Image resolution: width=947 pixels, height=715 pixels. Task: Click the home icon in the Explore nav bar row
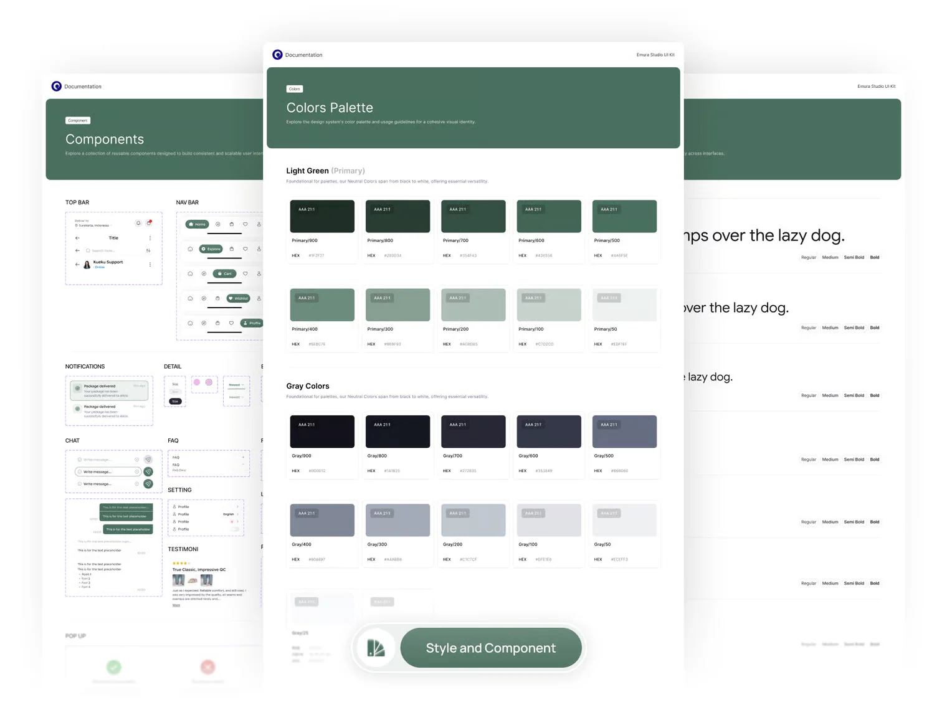click(190, 249)
